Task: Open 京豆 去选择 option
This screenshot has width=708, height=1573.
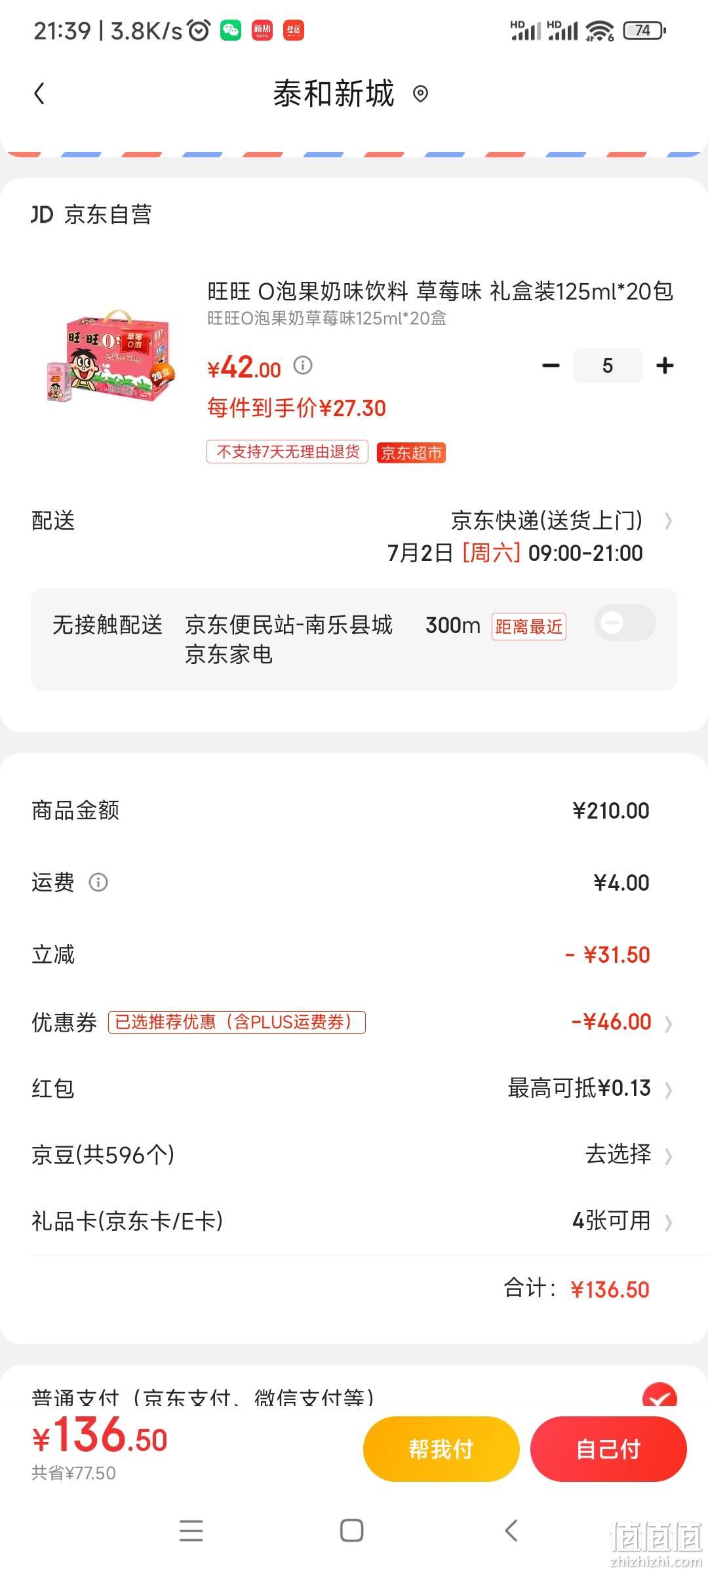Action: coord(354,1154)
